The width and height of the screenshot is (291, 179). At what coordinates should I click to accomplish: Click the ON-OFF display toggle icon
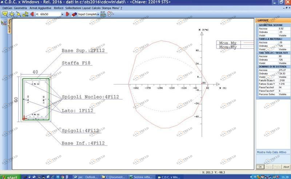[103, 14]
